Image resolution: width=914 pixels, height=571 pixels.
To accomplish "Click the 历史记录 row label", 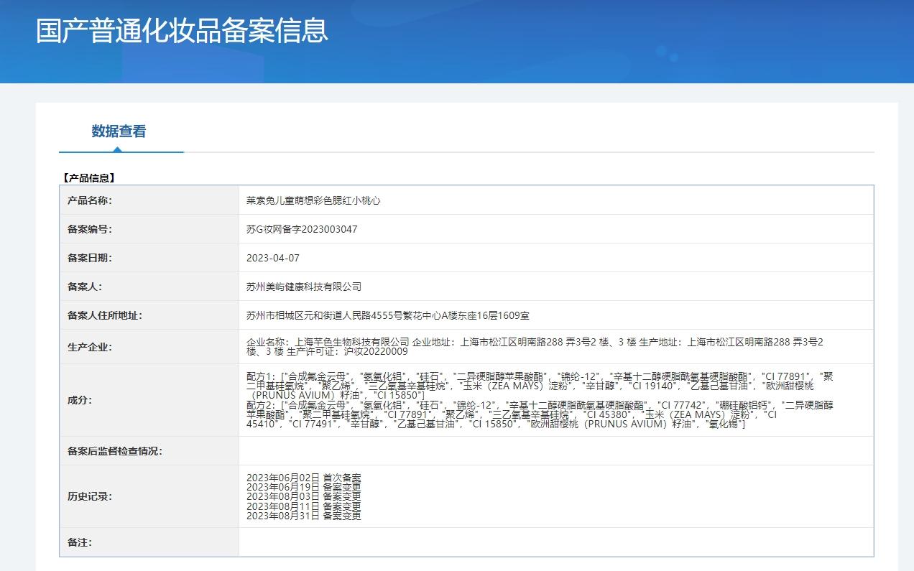I will [x=90, y=496].
